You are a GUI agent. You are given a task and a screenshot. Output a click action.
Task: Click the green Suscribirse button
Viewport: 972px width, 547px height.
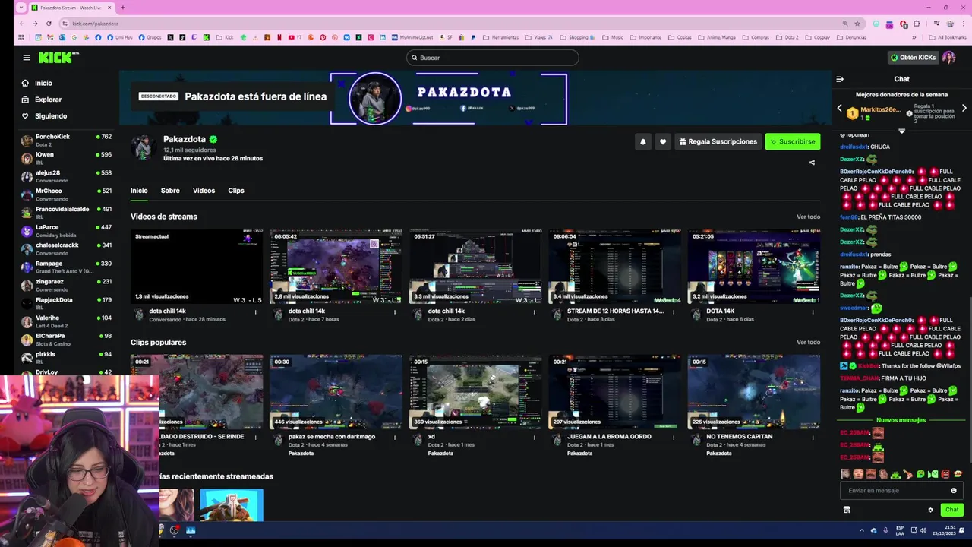pyautogui.click(x=792, y=141)
